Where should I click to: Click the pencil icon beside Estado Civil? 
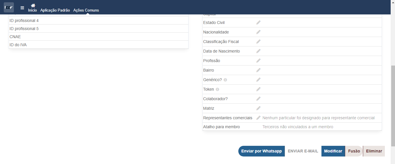click(258, 23)
